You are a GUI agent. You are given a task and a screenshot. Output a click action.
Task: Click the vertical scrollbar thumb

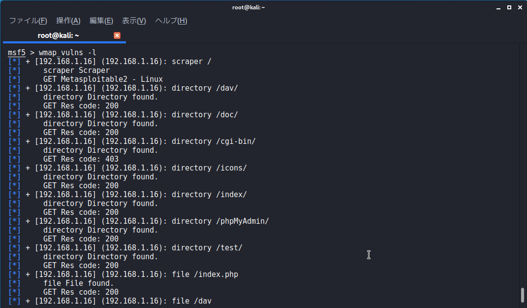click(522, 295)
